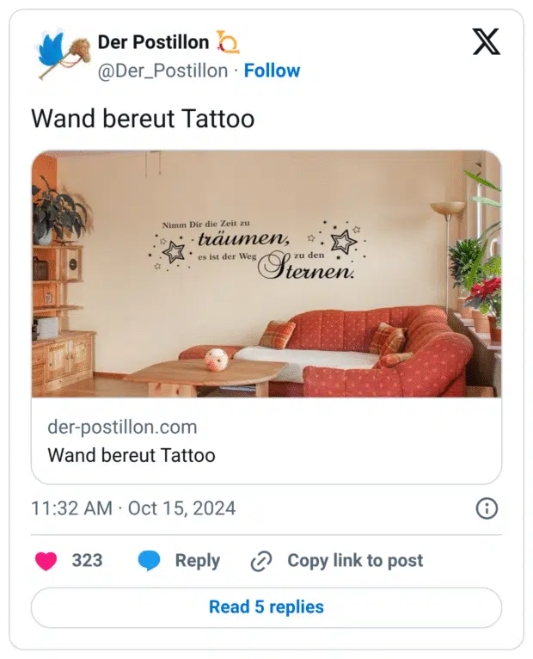533x659 pixels.
Task: Click Der Postillon's profile avatar
Action: tap(62, 54)
